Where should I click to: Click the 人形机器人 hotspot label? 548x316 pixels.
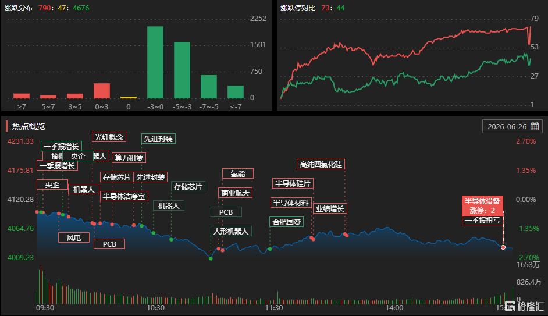click(x=231, y=231)
